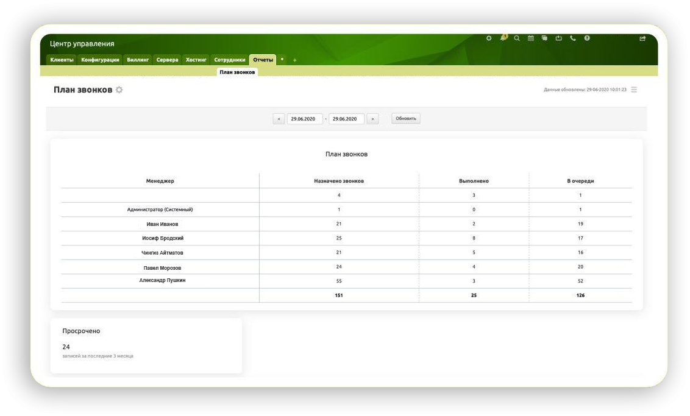Screen dimensions: 690x416
Task: Click the phone call icon
Action: [x=573, y=38]
